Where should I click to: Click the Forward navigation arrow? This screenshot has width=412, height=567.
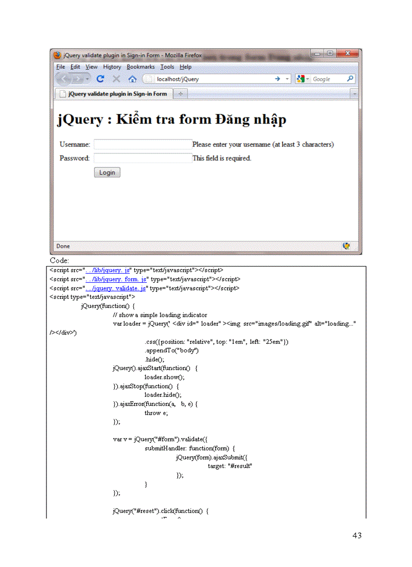pos(77,79)
